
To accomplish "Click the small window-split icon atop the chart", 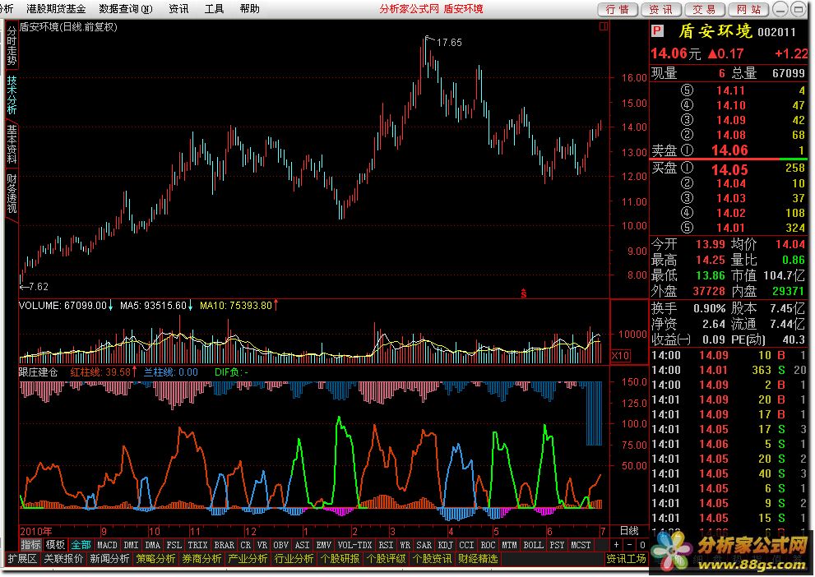I will 604,26.
